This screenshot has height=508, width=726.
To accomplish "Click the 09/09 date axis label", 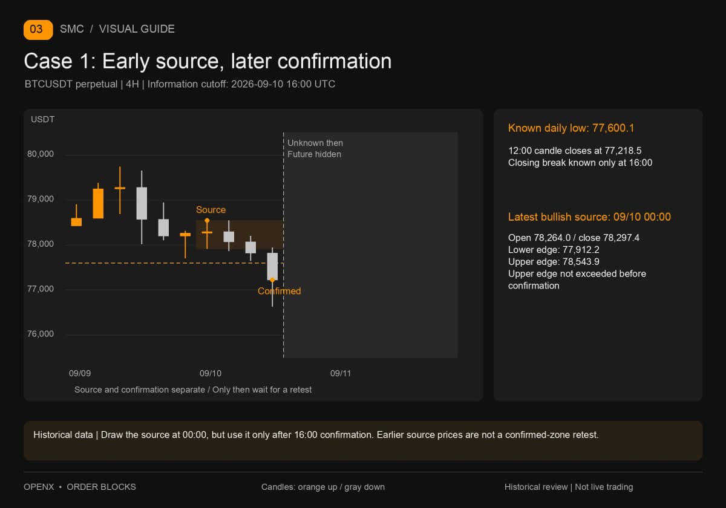I will point(80,373).
